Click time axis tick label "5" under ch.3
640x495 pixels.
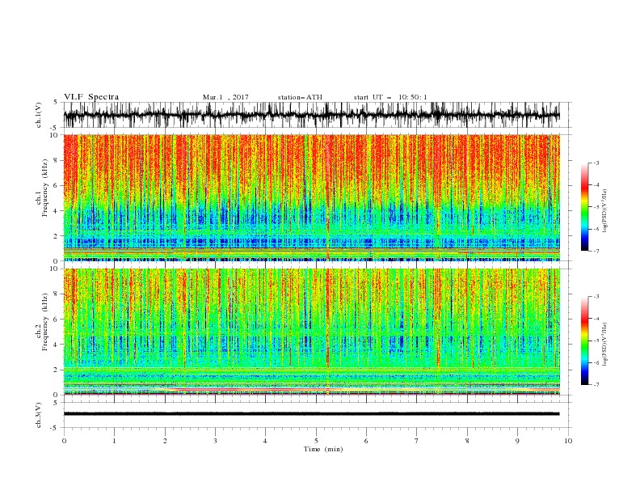316,441
